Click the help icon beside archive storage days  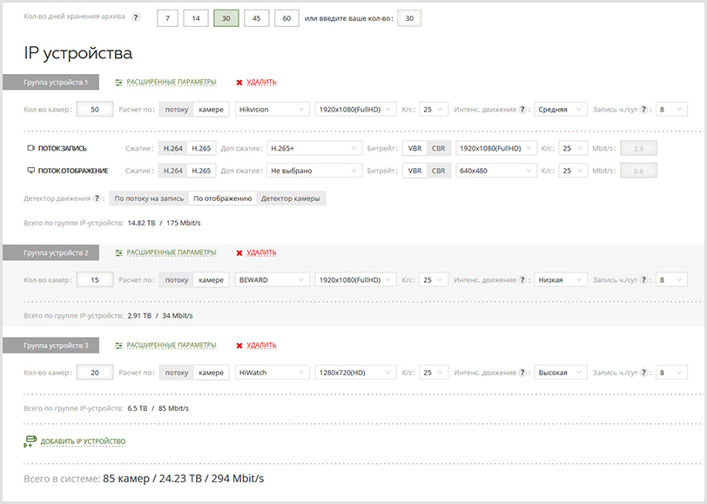[135, 17]
